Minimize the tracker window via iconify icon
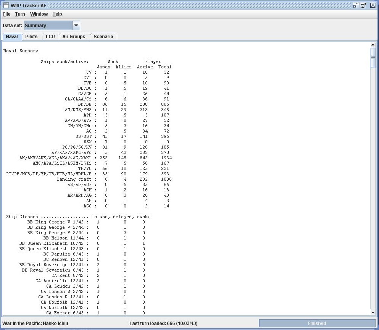The image size is (379, 330). click(356, 5)
